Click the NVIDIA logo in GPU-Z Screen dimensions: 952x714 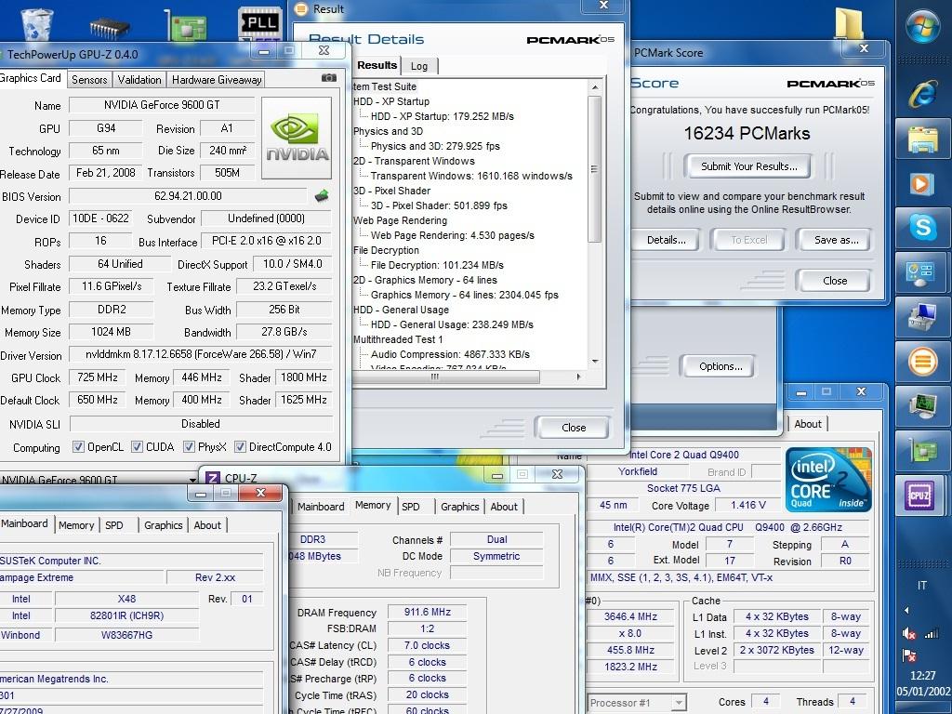[297, 138]
